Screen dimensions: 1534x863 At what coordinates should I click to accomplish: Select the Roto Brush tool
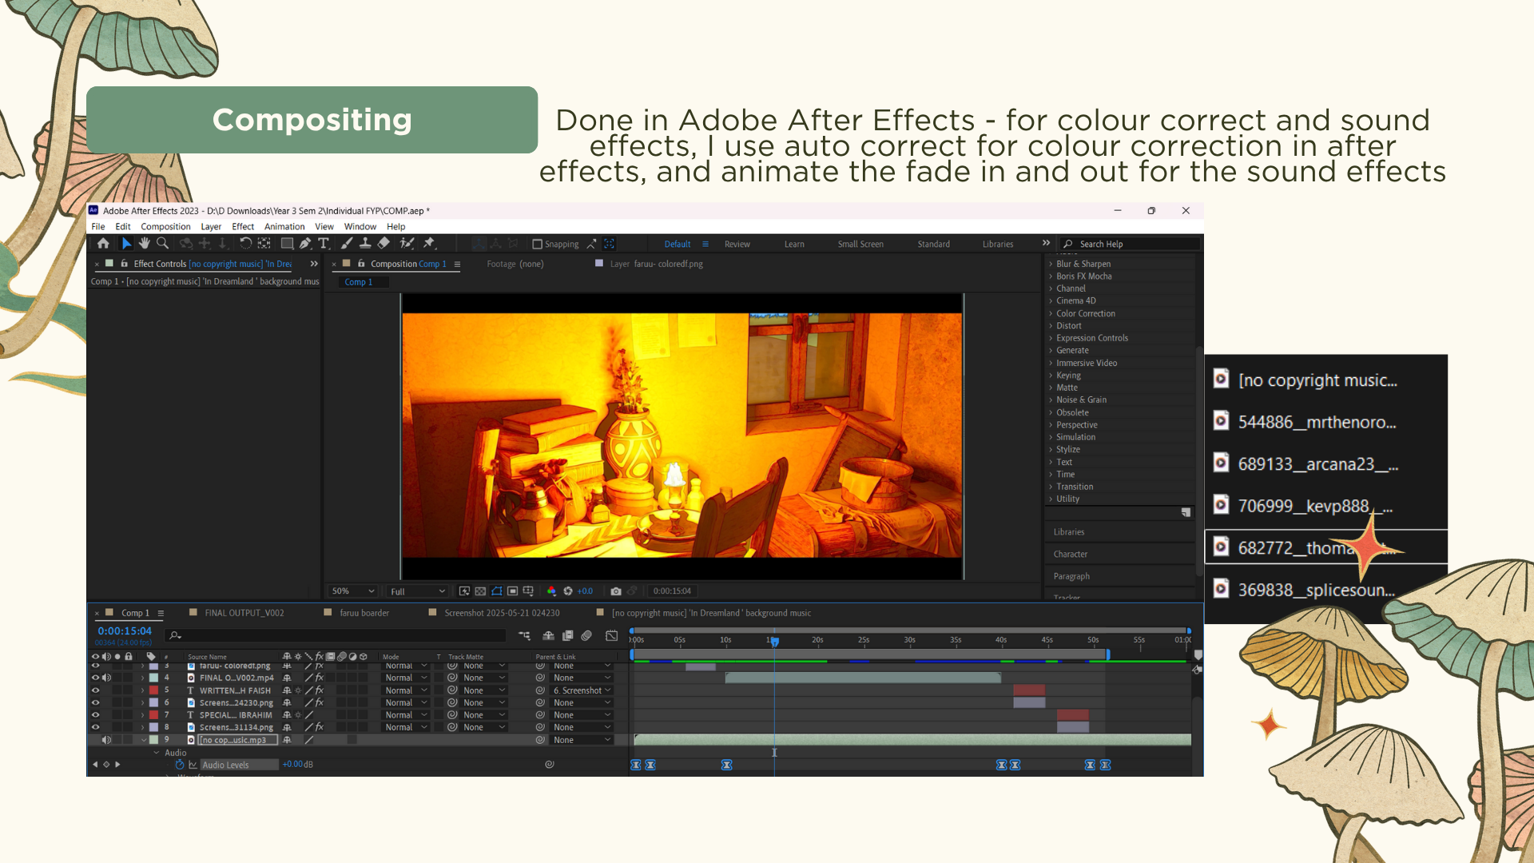(407, 244)
